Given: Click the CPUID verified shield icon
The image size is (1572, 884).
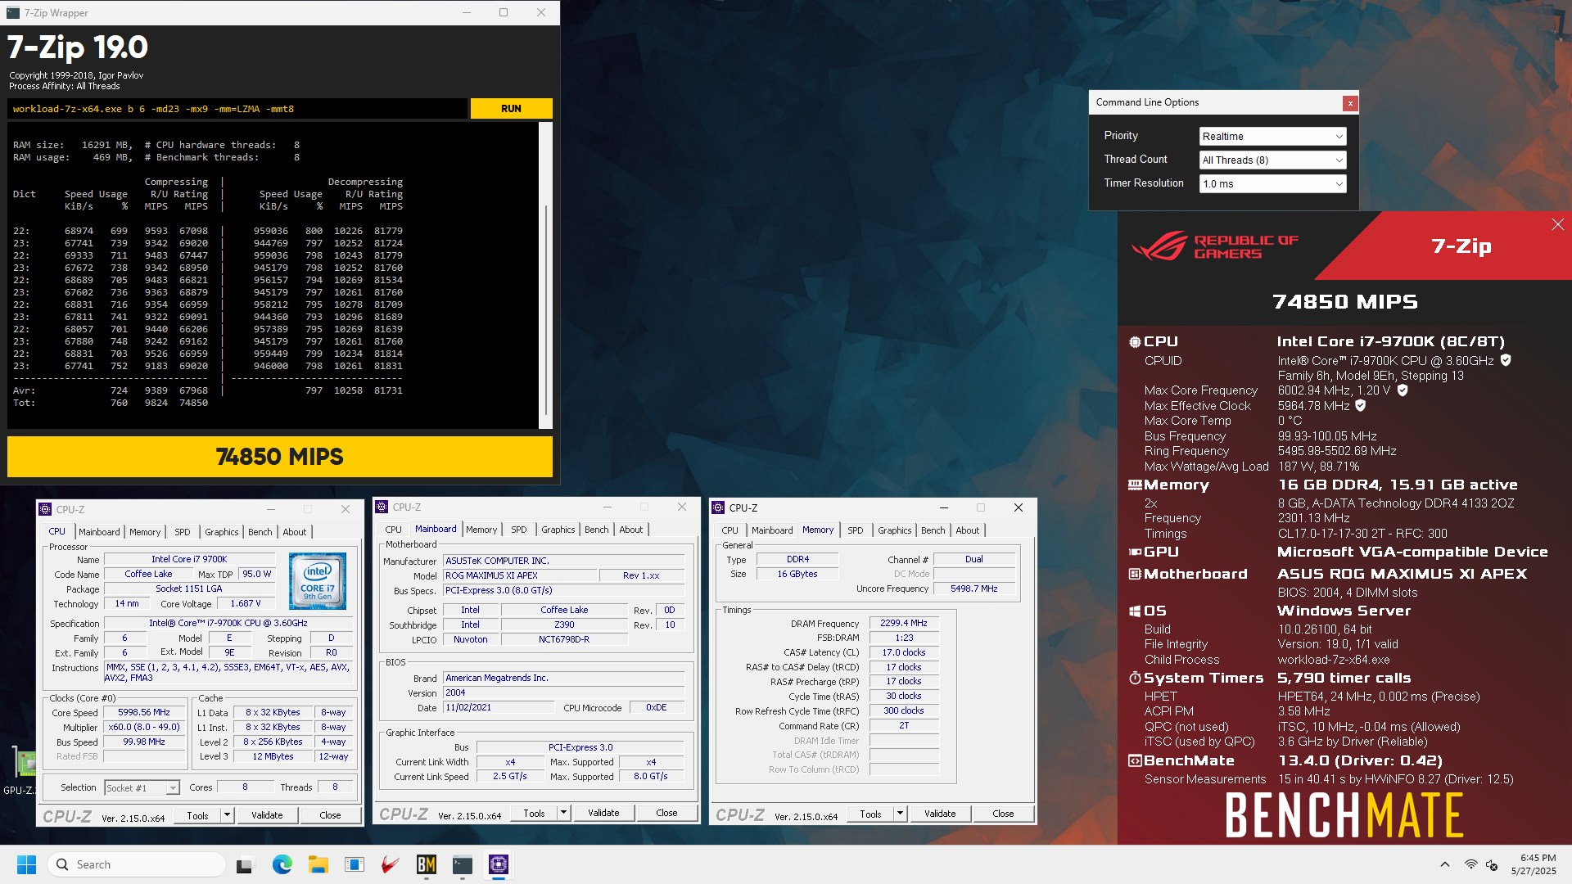Looking at the screenshot, I should click(1506, 360).
